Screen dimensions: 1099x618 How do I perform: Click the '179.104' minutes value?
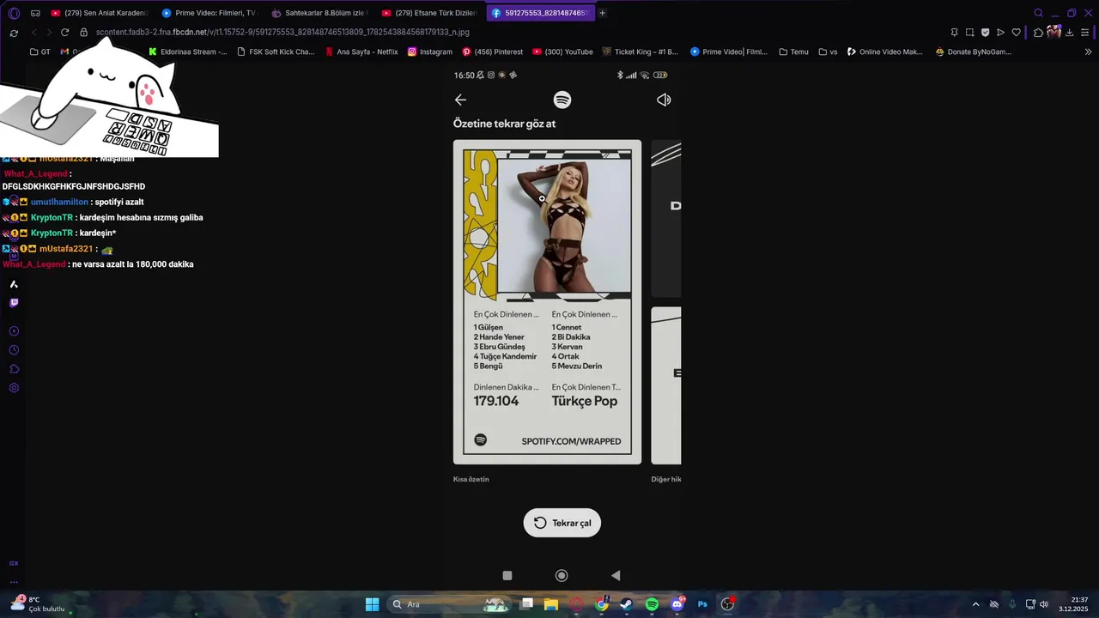pyautogui.click(x=496, y=401)
